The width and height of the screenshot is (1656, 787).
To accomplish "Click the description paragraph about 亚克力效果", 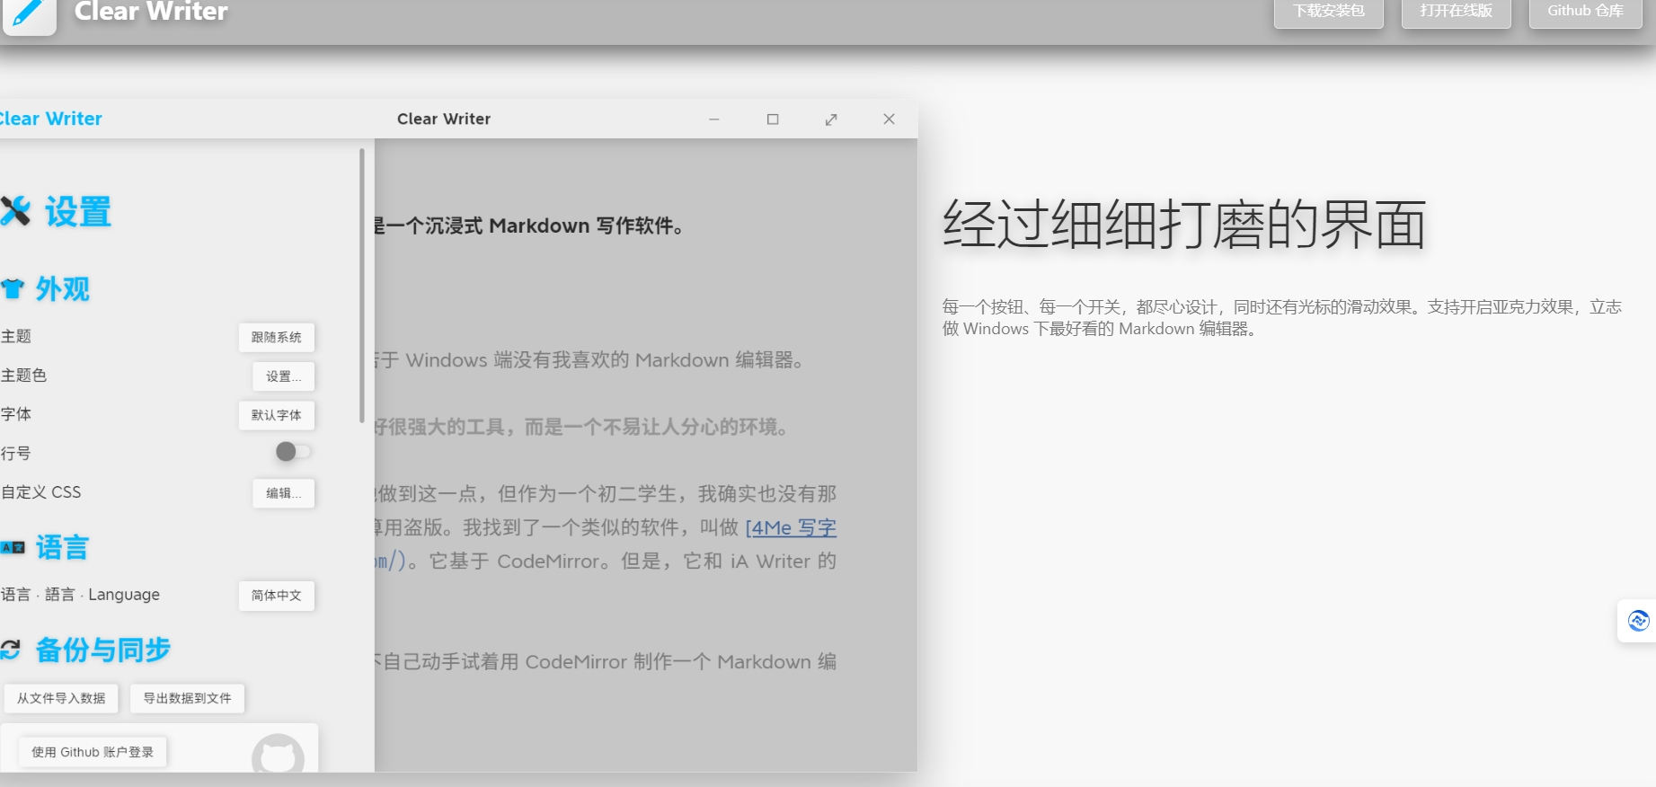I will pyautogui.click(x=1282, y=318).
